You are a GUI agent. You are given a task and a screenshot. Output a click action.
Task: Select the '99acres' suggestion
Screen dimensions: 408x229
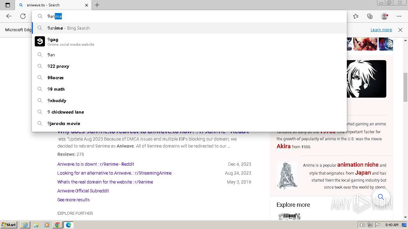pyautogui.click(x=189, y=78)
